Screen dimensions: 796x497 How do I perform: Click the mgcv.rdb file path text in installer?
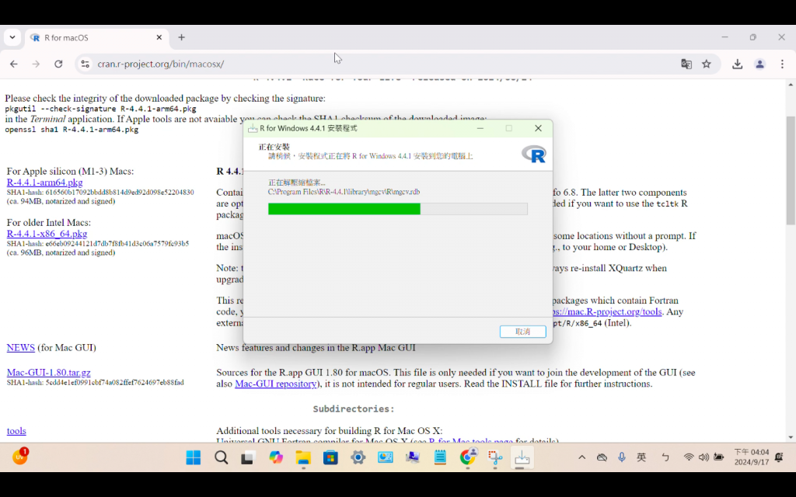click(344, 192)
